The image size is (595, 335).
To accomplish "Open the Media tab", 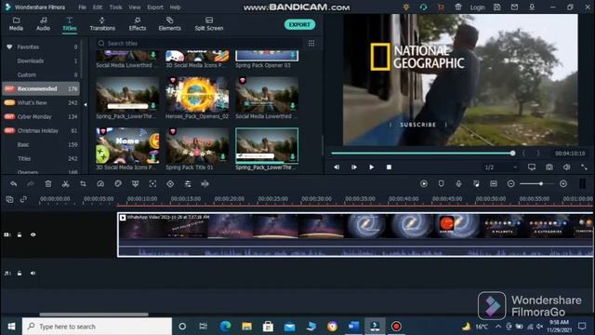I will coord(16,23).
